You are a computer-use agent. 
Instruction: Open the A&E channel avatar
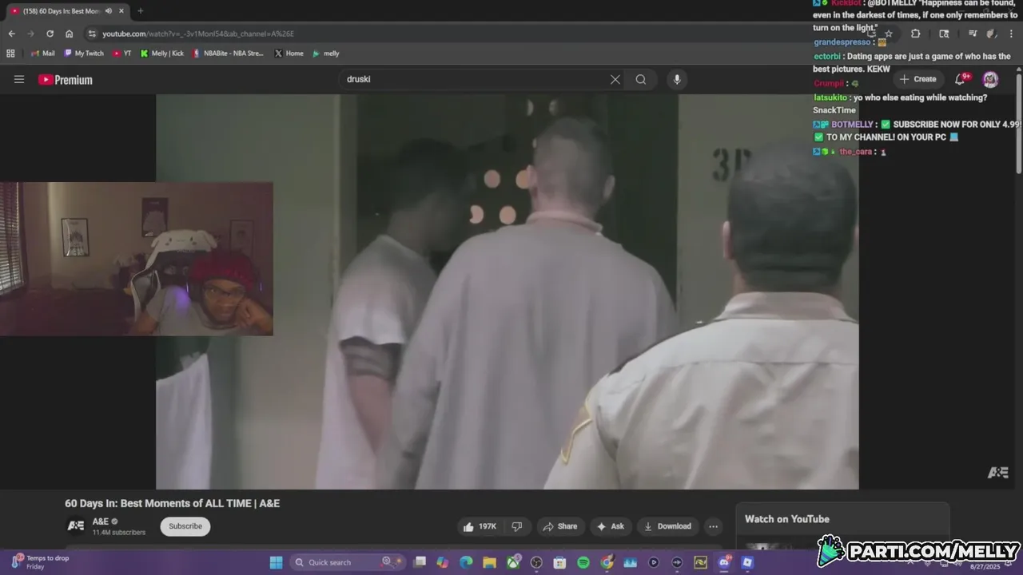(x=75, y=525)
